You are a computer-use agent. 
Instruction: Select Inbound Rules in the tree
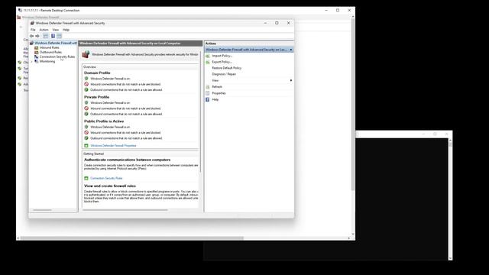click(49, 47)
